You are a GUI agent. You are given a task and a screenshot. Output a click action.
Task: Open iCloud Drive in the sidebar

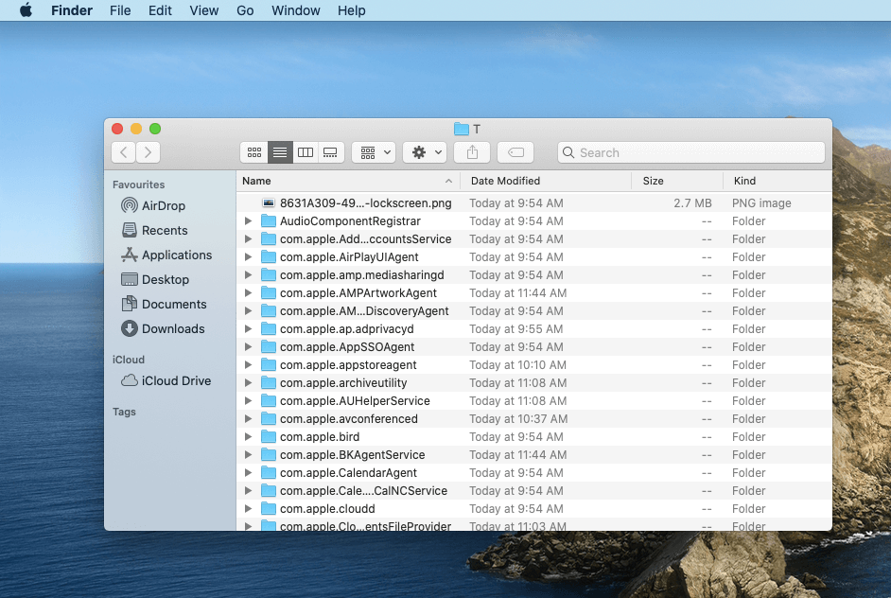(x=166, y=381)
